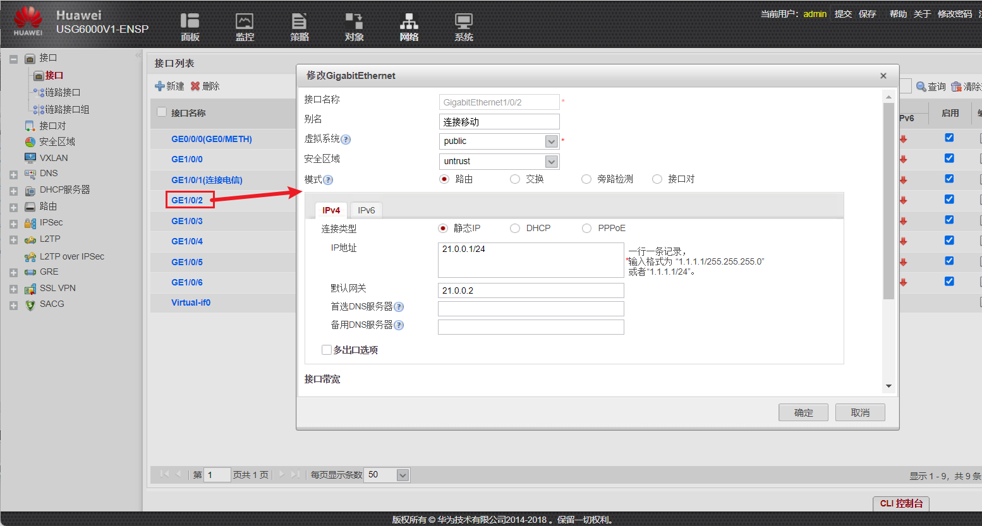Click the Huawei logo
The image size is (982, 526).
tap(28, 21)
